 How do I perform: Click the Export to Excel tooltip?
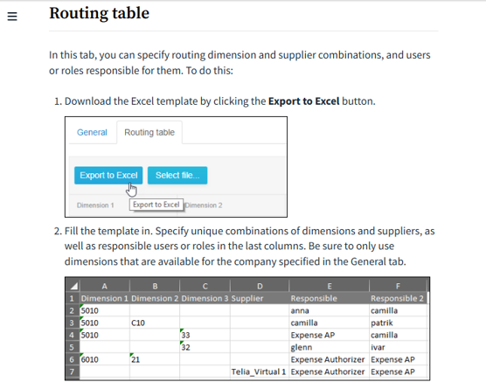pos(156,205)
